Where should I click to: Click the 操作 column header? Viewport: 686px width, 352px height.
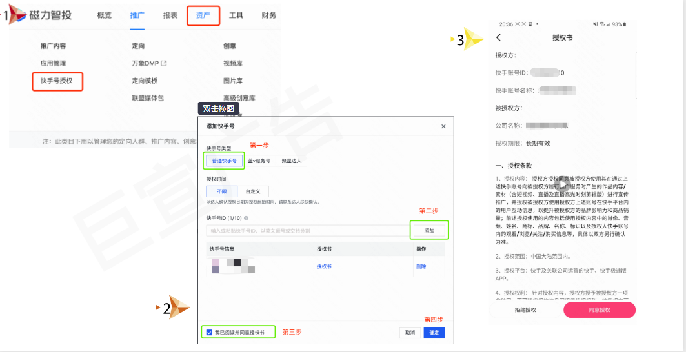[421, 249]
